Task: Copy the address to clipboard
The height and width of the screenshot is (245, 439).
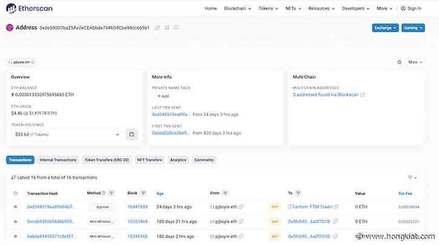Action: [157, 28]
